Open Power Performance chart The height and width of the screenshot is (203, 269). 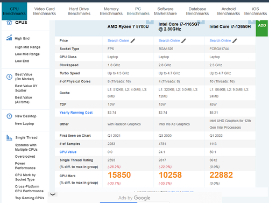(x=25, y=166)
